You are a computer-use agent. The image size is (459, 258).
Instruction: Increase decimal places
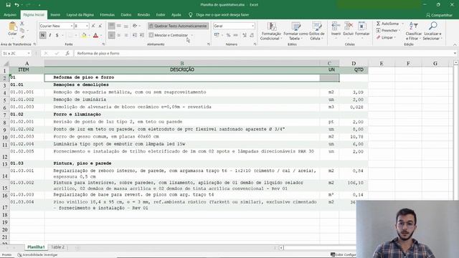pyautogui.click(x=245, y=35)
